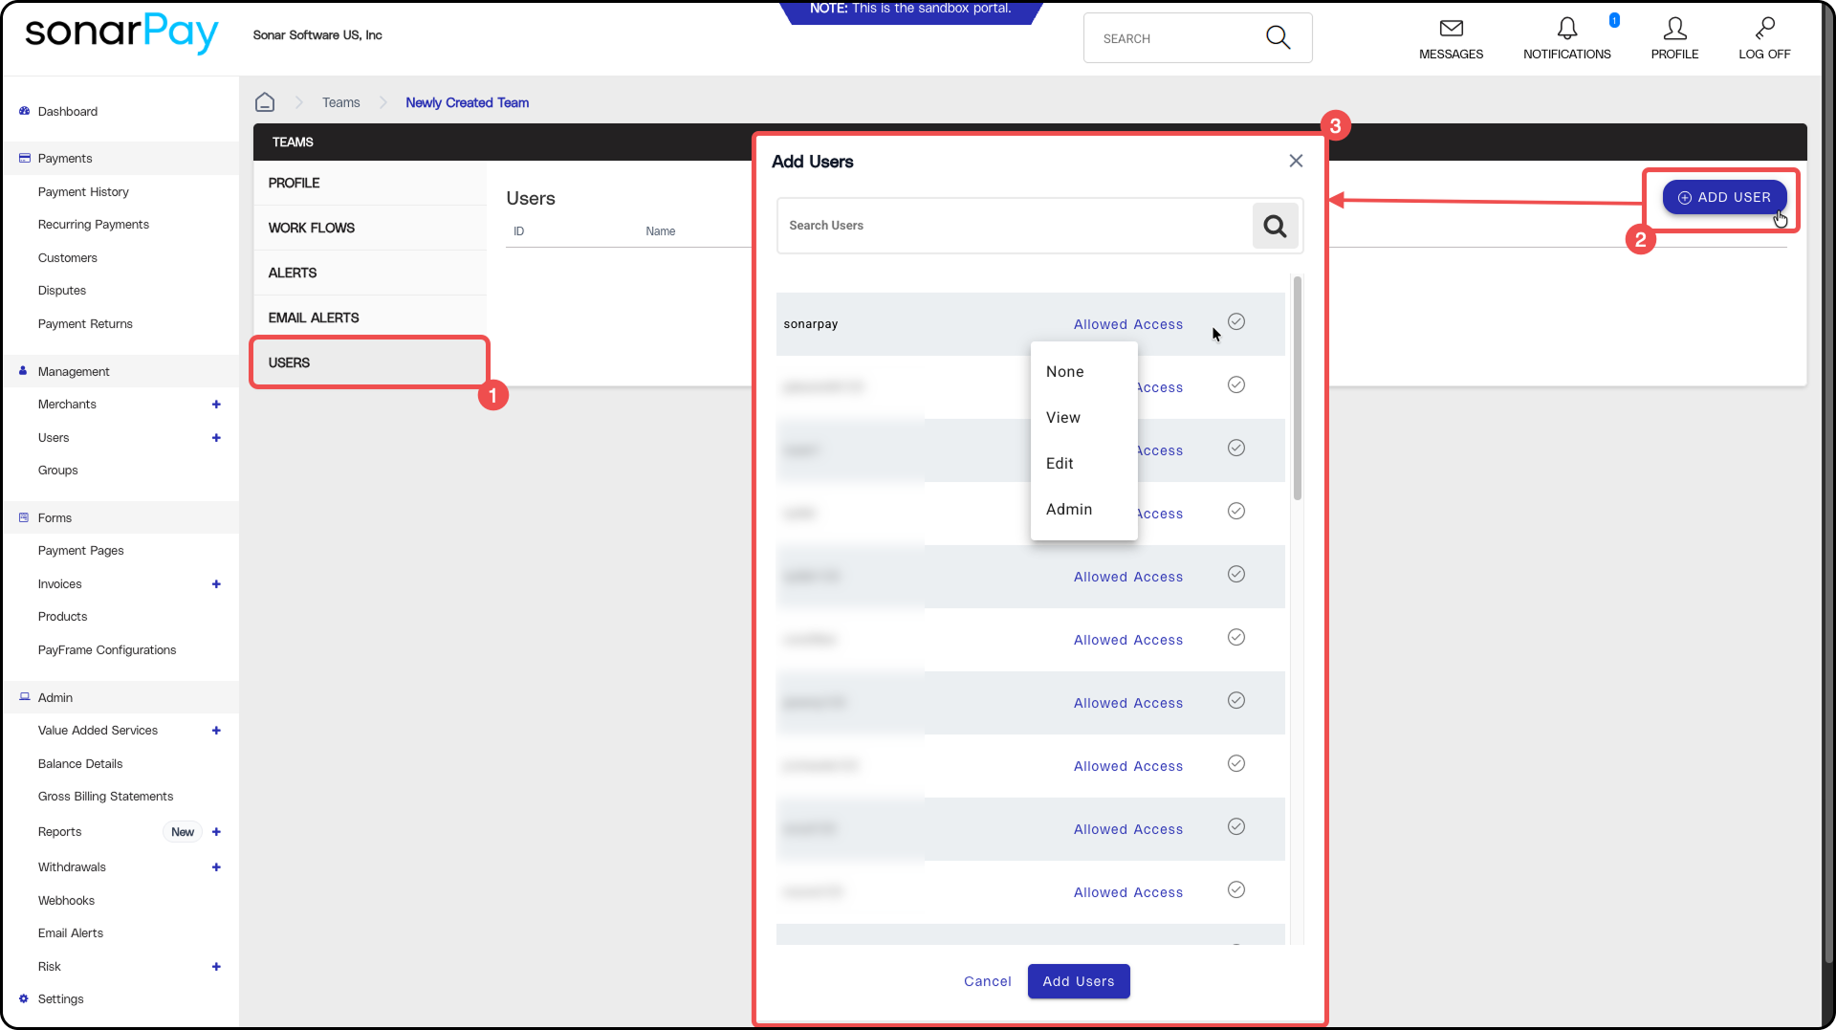Click the plus icon next to Invoices

pyautogui.click(x=216, y=584)
